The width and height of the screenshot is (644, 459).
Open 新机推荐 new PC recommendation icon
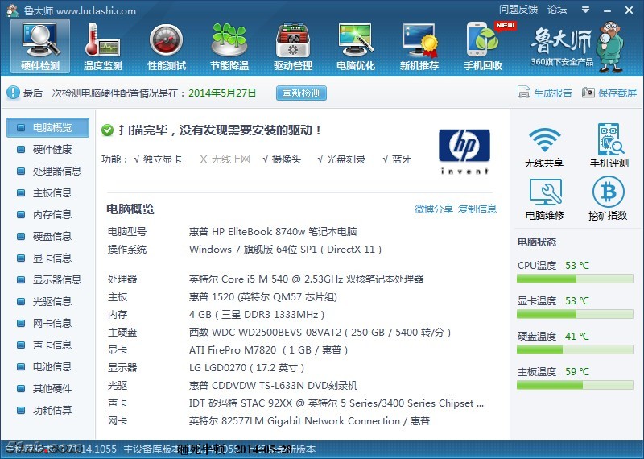pyautogui.click(x=419, y=40)
